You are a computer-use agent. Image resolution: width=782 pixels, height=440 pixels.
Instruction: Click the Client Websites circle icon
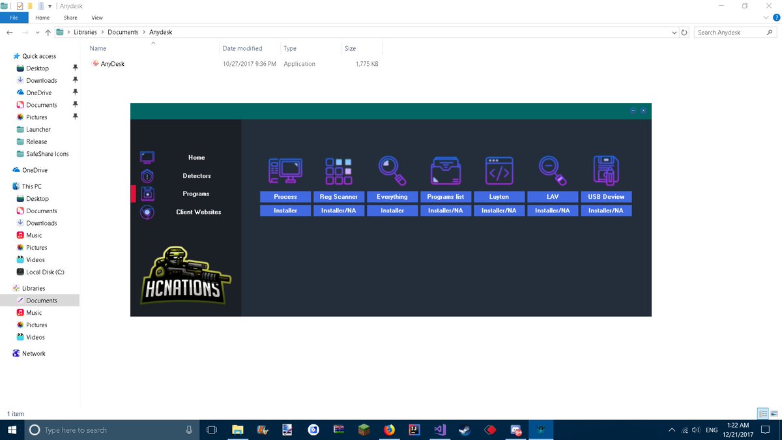147,212
